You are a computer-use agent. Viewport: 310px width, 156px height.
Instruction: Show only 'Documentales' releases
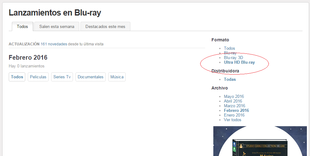90,77
